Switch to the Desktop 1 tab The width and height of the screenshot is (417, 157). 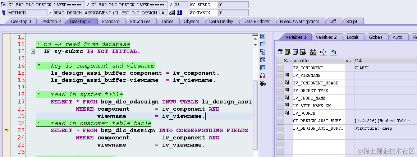tap(21, 21)
